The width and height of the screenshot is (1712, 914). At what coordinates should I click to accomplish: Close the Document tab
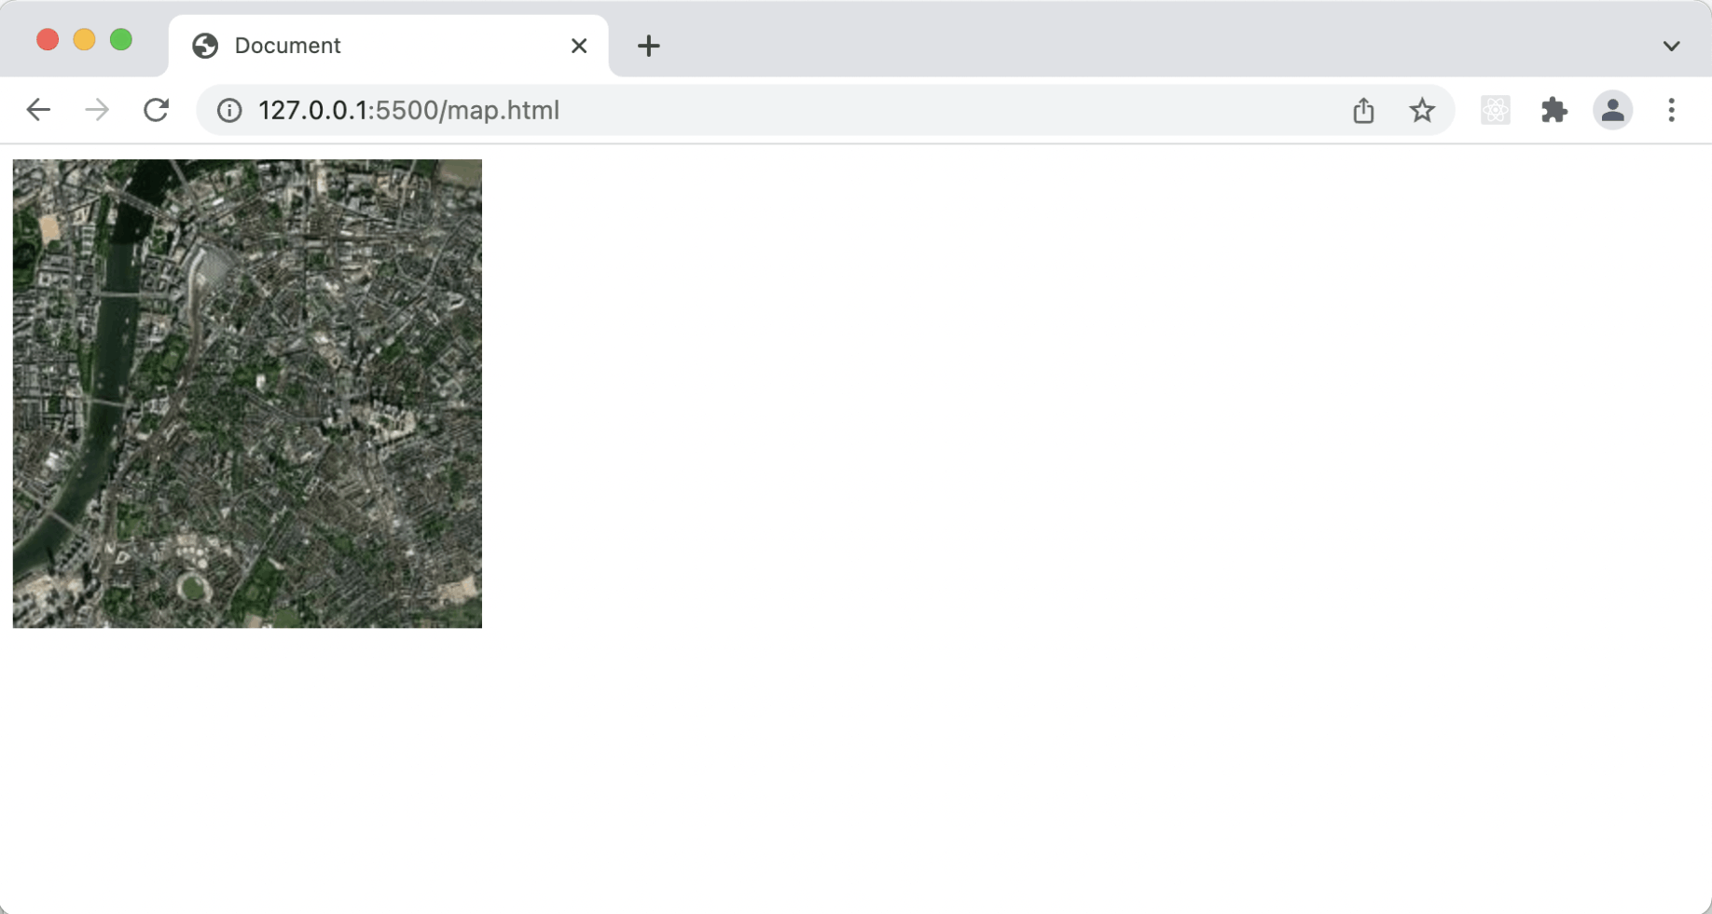click(579, 46)
